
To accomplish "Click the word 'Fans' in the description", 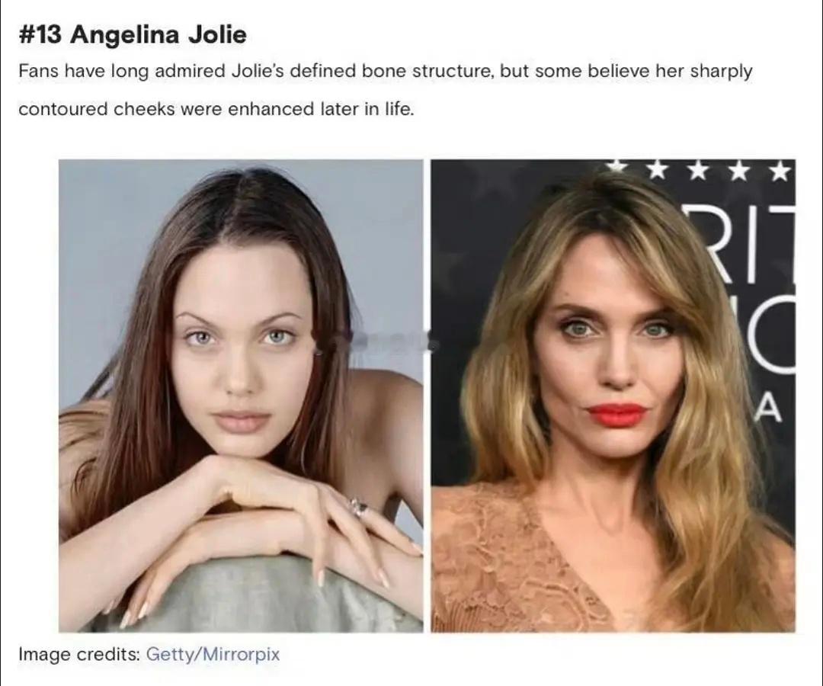I will coord(39,71).
